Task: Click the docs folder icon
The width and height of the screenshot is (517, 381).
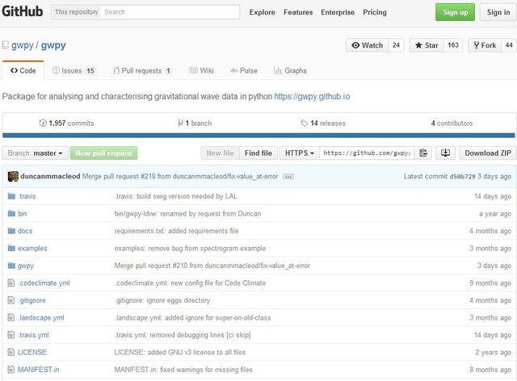Action: pos(11,231)
